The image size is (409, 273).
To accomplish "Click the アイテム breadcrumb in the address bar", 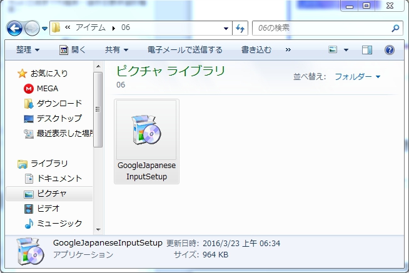I will 91,27.
